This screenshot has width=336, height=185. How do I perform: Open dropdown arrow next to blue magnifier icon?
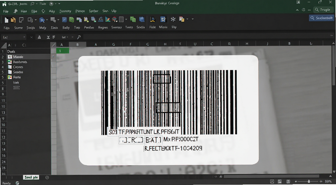tap(47, 20)
